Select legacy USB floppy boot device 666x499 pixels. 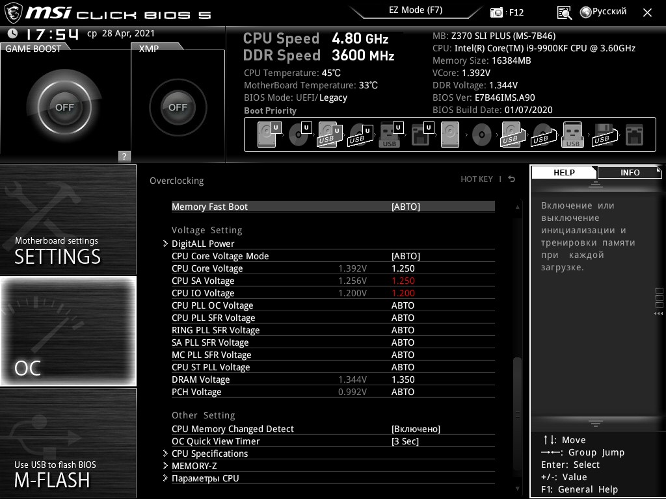coord(604,134)
